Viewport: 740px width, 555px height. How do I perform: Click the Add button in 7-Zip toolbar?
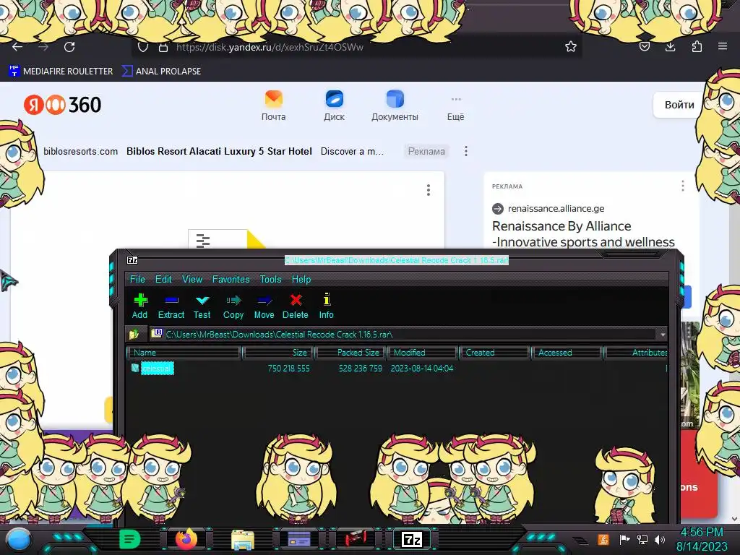click(x=139, y=306)
